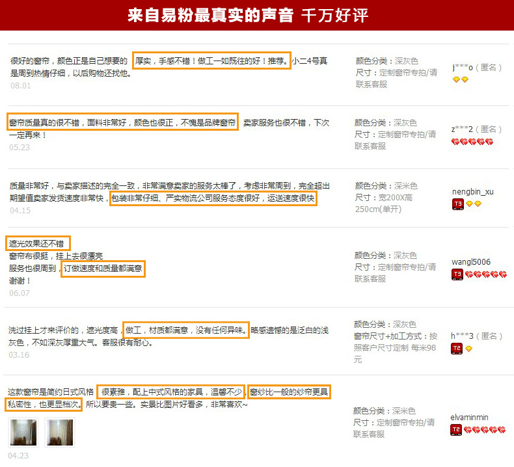Click header text 千万好评
Image resolution: width=514 pixels, height=467 pixels.
point(334,16)
